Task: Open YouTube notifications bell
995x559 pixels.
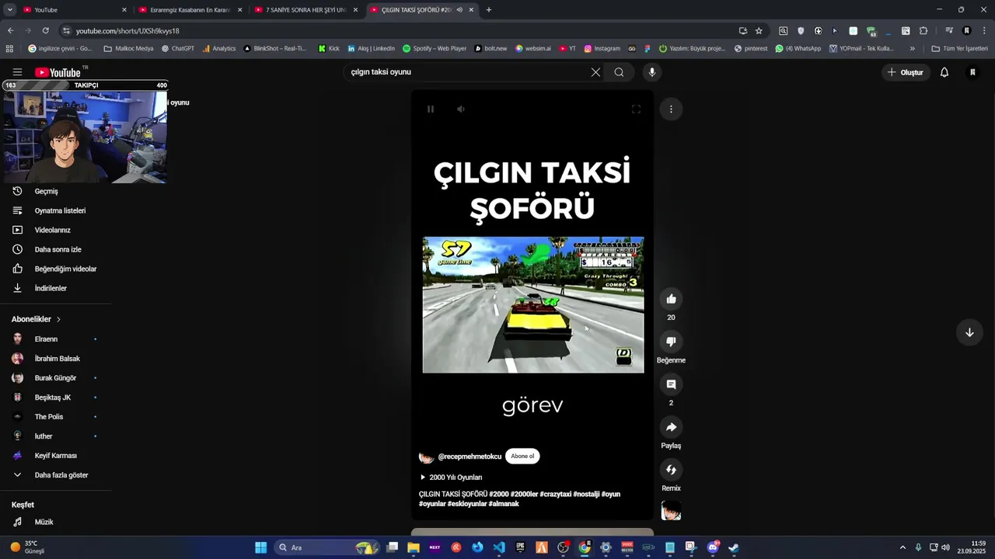Action: tap(944, 72)
